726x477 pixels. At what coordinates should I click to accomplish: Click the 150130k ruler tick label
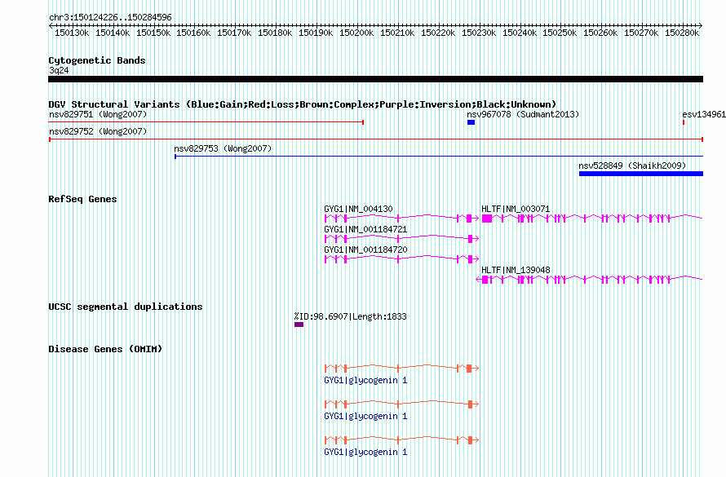[x=72, y=33]
